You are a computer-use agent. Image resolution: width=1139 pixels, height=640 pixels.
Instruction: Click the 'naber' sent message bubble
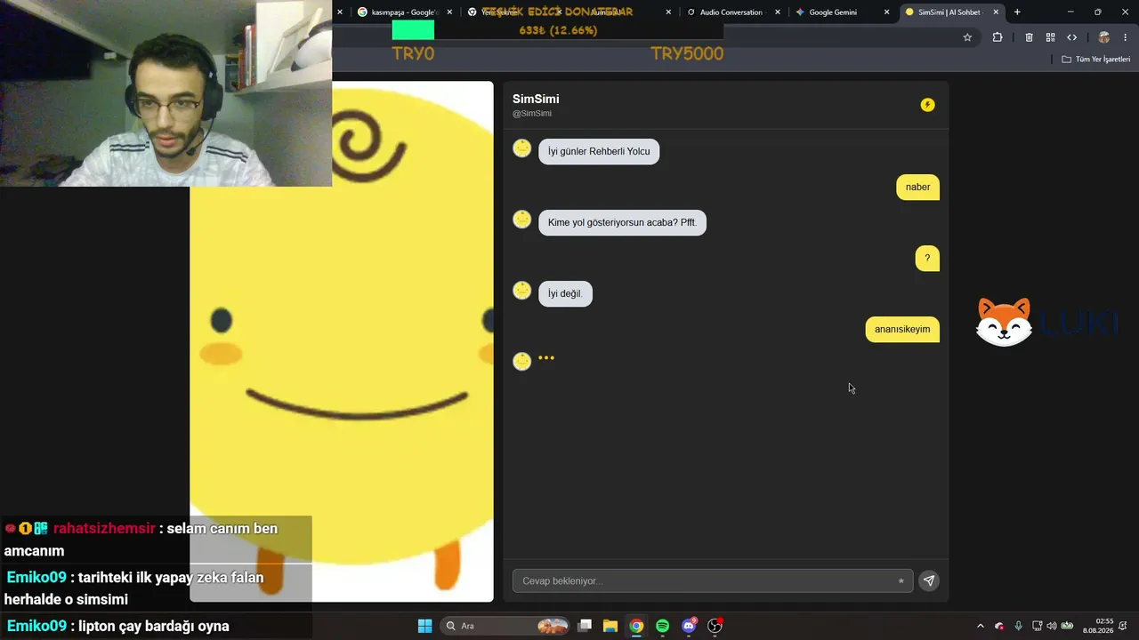pyautogui.click(x=917, y=187)
